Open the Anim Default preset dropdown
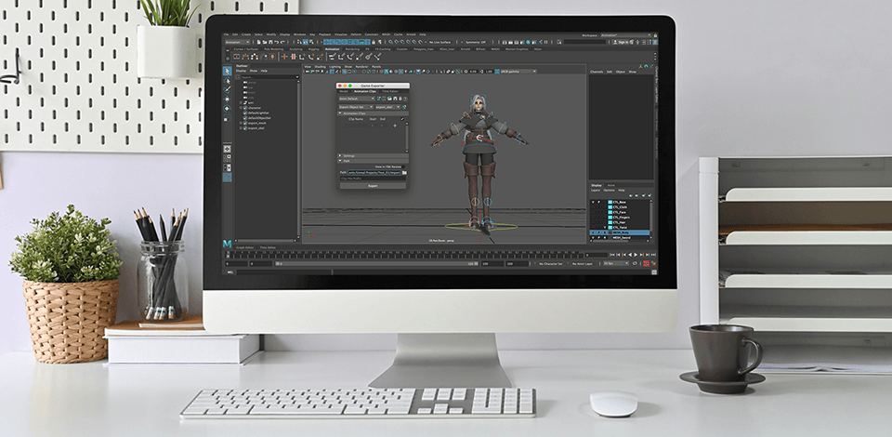The height and width of the screenshot is (437, 892). pos(358,98)
